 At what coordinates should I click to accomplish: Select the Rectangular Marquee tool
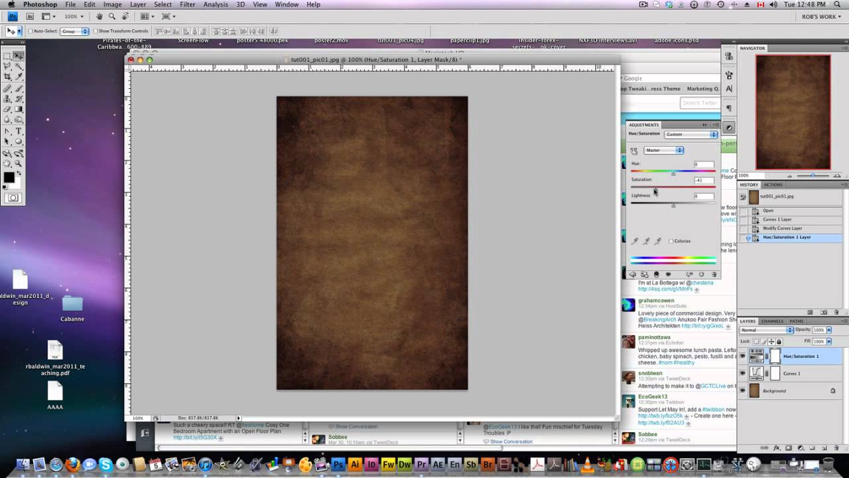click(7, 56)
